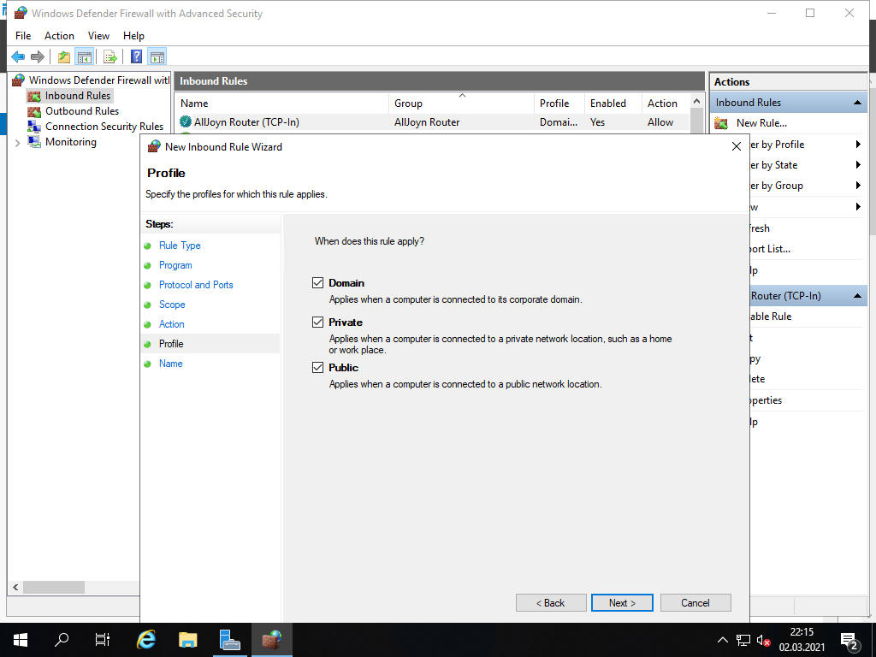This screenshot has height=657, width=876.
Task: Uncheck the Private profile checkbox
Action: (x=318, y=323)
